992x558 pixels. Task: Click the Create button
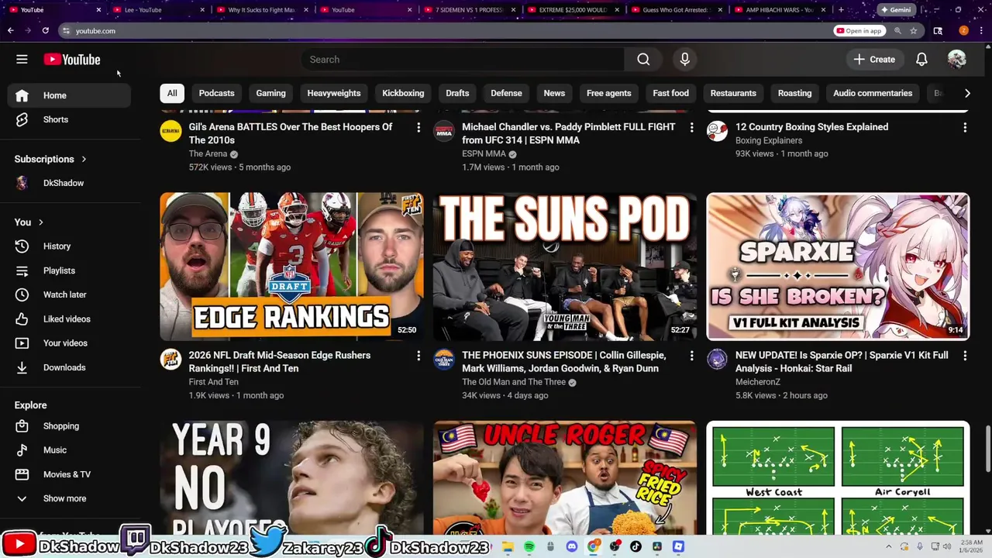pyautogui.click(x=874, y=60)
